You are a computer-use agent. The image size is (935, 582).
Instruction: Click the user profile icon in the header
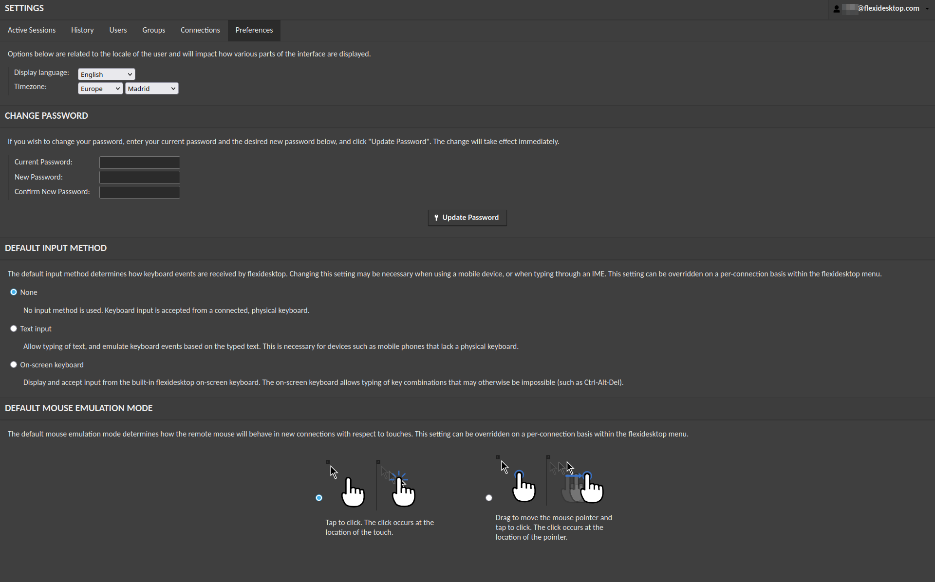(837, 9)
